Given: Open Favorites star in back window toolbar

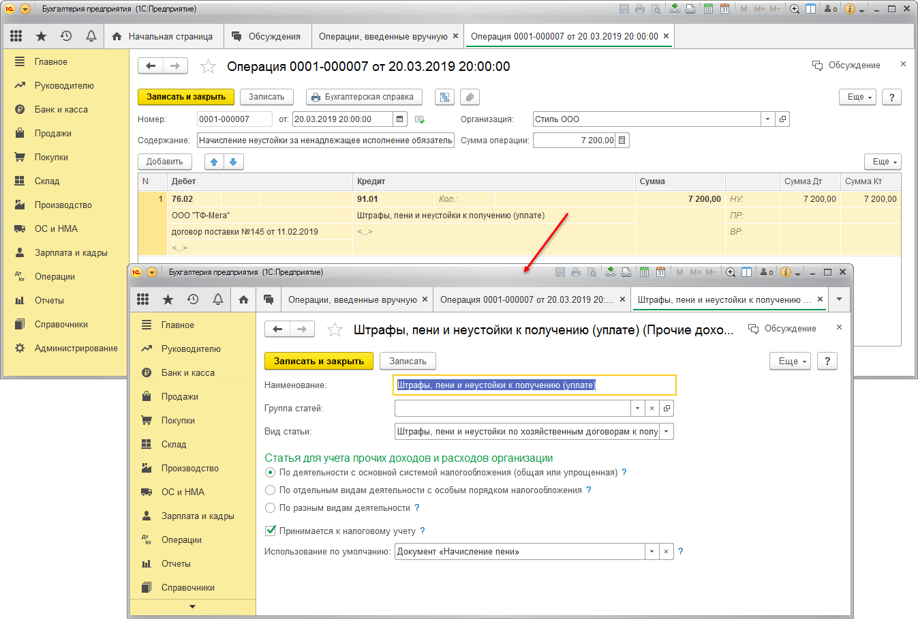Looking at the screenshot, I should coord(41,36).
